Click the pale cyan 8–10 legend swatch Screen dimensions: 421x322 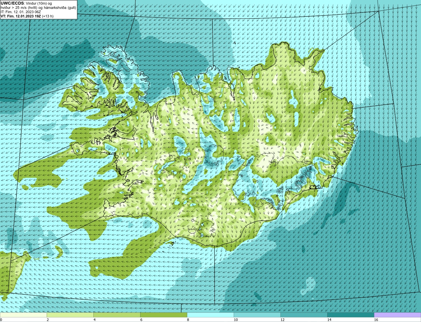click(x=210, y=315)
